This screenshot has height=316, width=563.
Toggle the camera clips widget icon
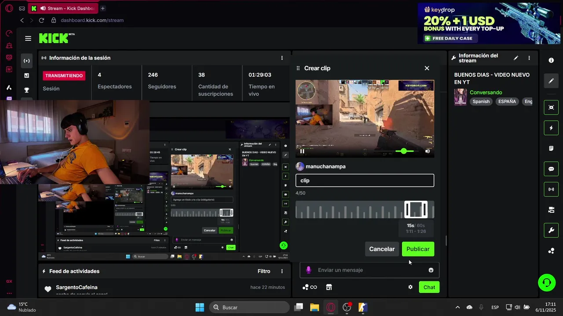(551, 210)
